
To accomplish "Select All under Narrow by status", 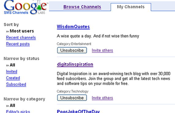I will 12,65.
